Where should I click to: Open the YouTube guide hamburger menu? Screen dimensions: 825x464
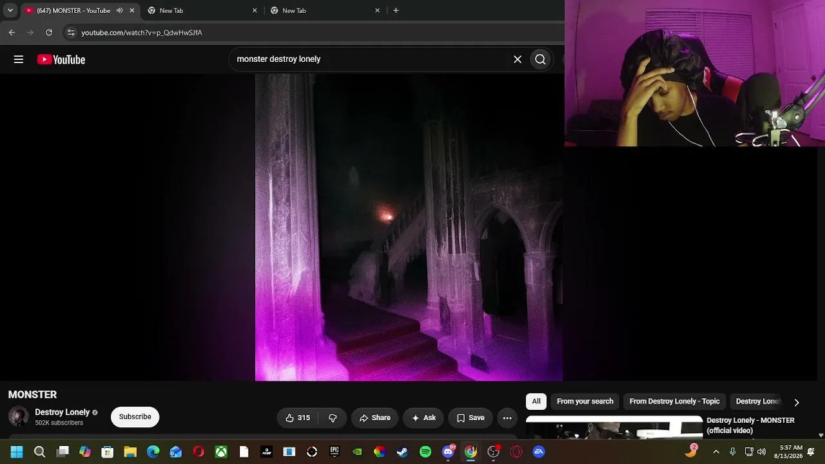tap(19, 59)
